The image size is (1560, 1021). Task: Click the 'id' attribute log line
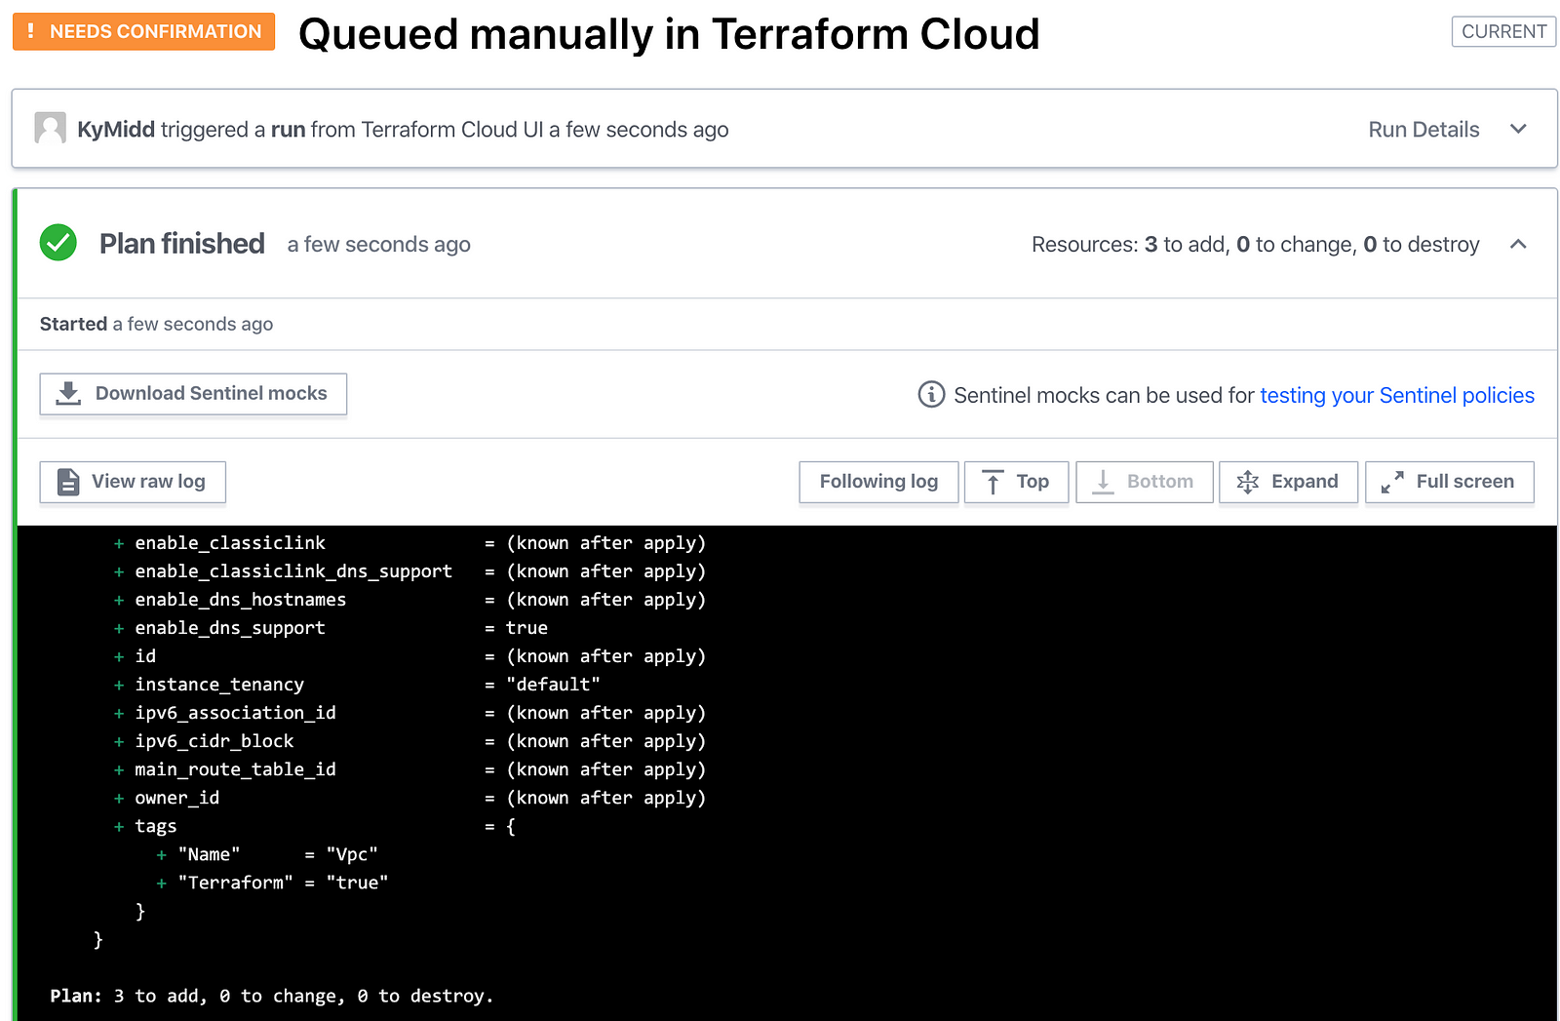409,656
